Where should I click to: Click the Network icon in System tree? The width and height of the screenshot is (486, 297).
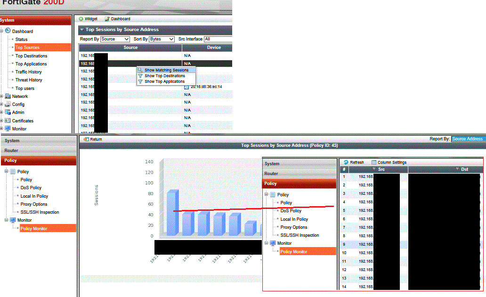(8, 96)
